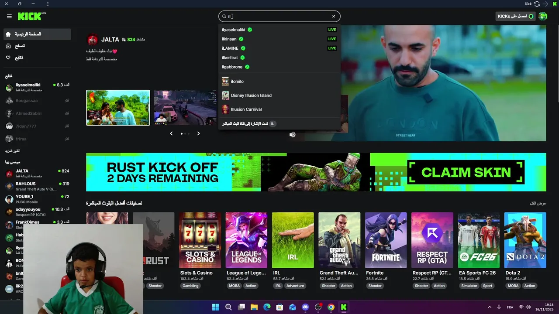Open the Home page sidebar item
559x314 pixels.
(37, 34)
